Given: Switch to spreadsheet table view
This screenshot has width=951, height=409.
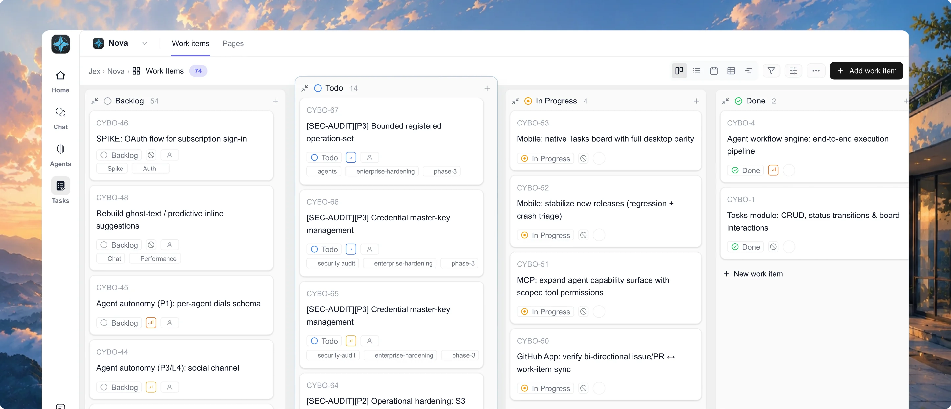Looking at the screenshot, I should pyautogui.click(x=731, y=71).
